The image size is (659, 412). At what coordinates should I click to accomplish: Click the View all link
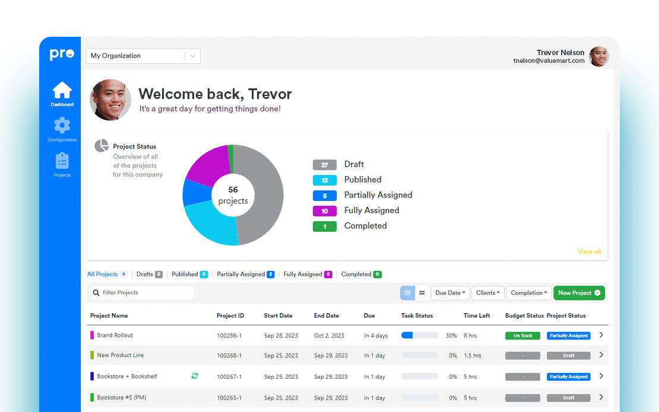coord(589,251)
